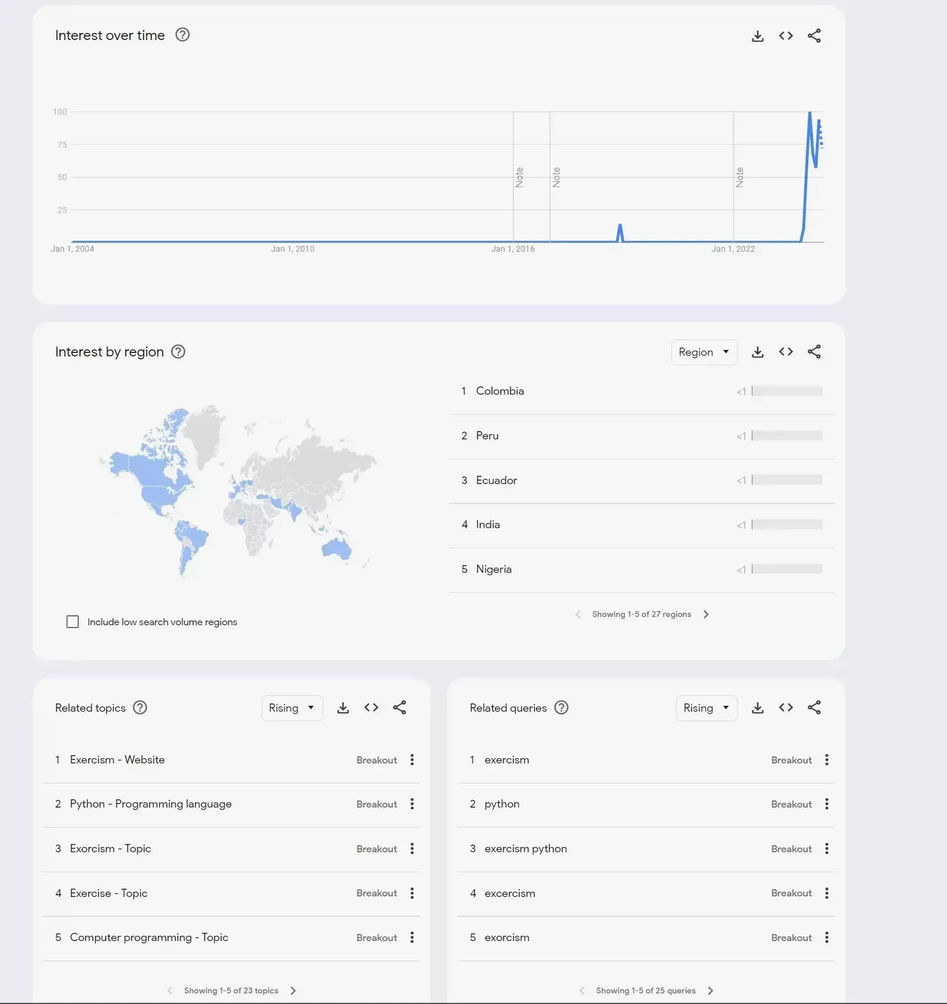The width and height of the screenshot is (947, 1004).
Task: Click the world map region chart
Action: (238, 490)
